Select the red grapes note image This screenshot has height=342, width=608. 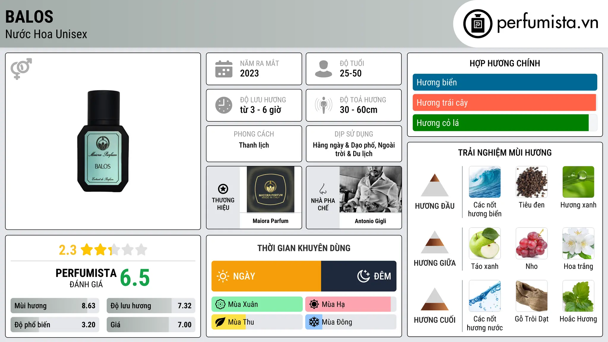[x=532, y=243]
